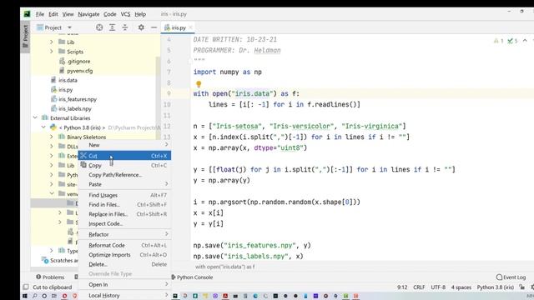Choose Cut in the context menu

(124, 156)
